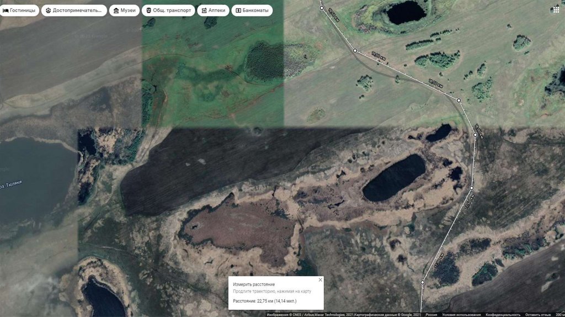Filter map by Музеи category

coord(124,10)
